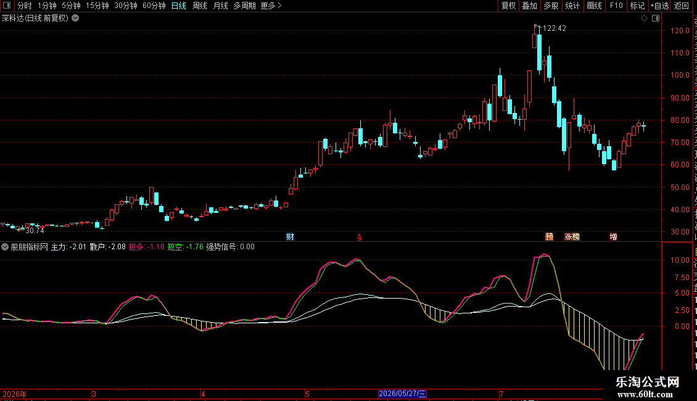Viewport: 697px width, 401px height.
Task: Click the 主力 -2.01 indicator value
Action: coord(68,247)
